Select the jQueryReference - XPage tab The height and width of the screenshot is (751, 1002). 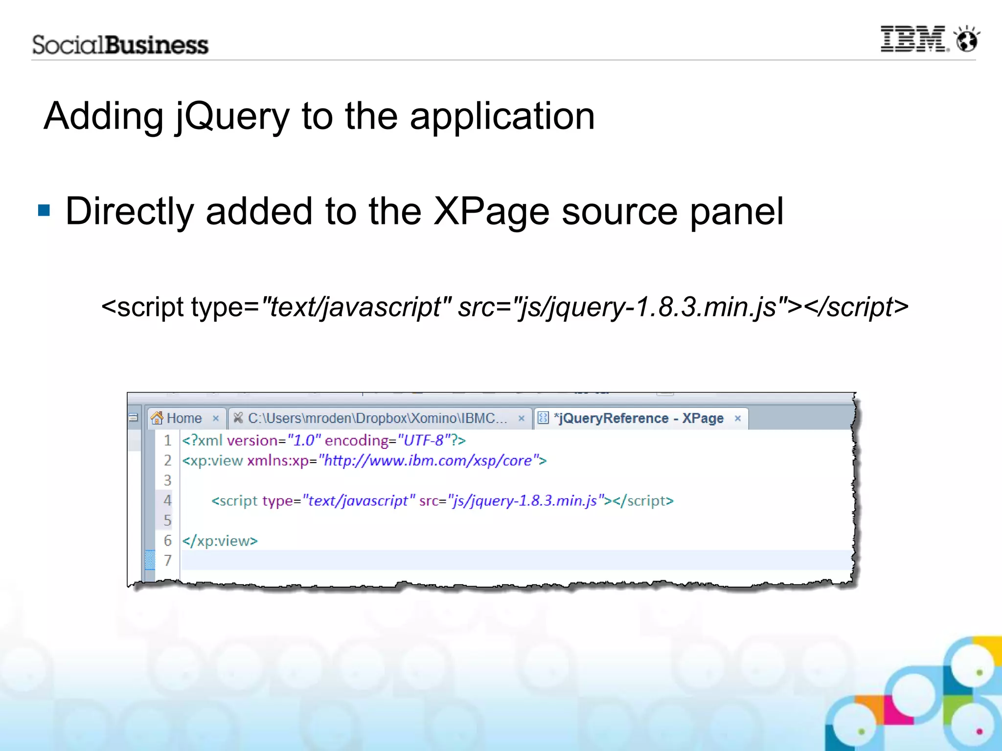pyautogui.click(x=641, y=418)
